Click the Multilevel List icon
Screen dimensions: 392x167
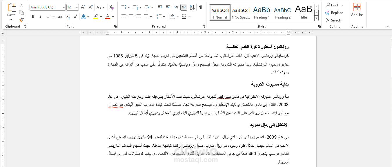pyautogui.click(x=147, y=7)
